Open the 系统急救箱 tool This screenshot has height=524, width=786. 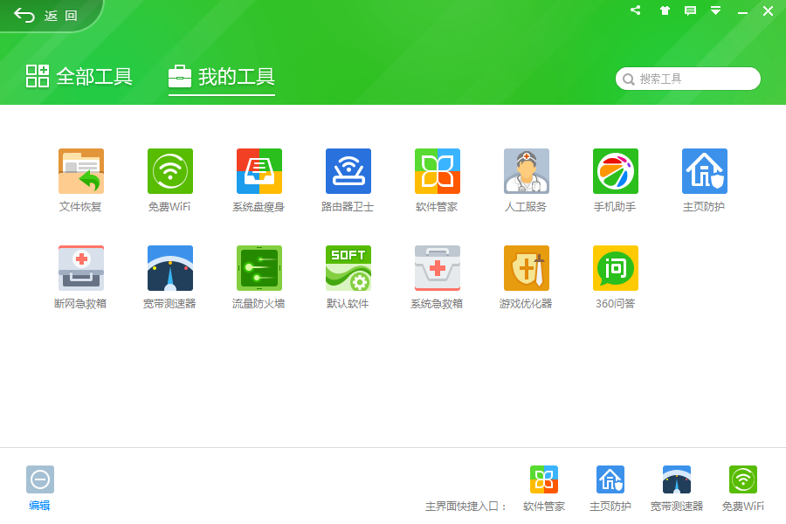pos(438,268)
